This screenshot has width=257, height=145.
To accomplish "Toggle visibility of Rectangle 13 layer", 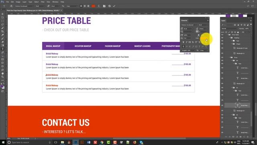I will [x=222, y=54].
